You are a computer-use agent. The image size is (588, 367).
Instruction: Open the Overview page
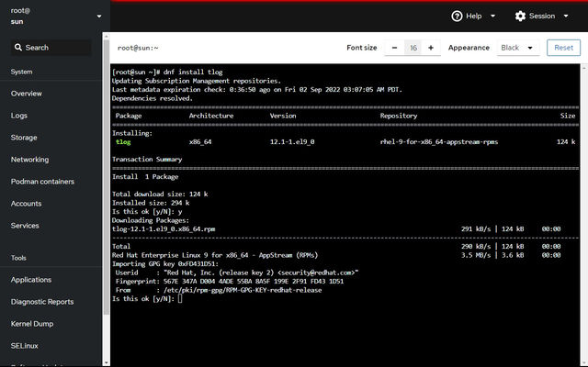click(27, 94)
